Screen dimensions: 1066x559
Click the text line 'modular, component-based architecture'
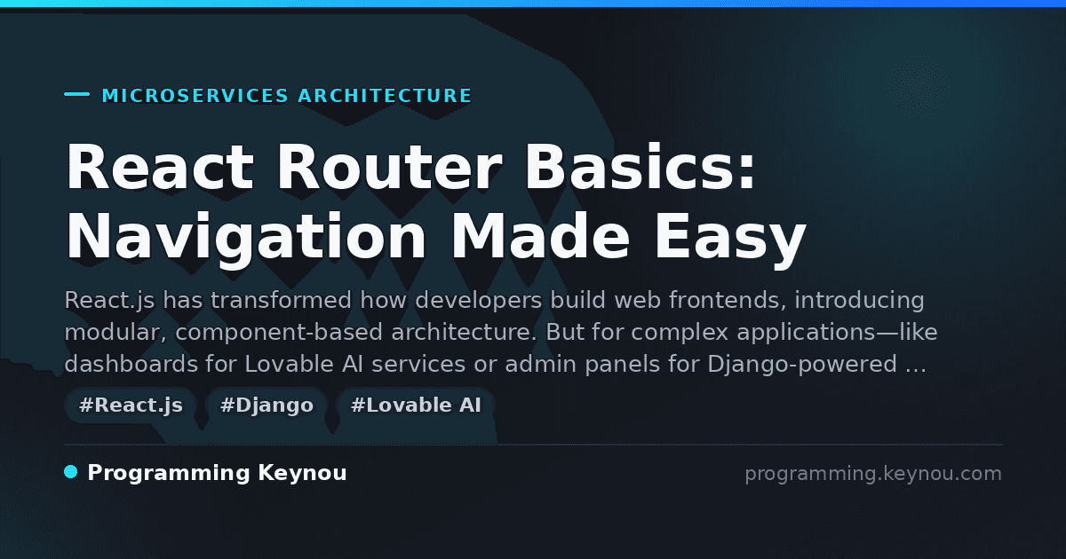coord(501,333)
